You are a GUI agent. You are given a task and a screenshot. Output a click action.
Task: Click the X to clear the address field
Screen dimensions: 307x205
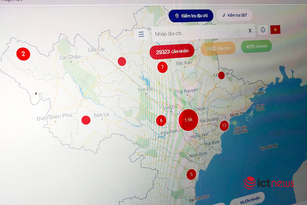click(x=250, y=31)
